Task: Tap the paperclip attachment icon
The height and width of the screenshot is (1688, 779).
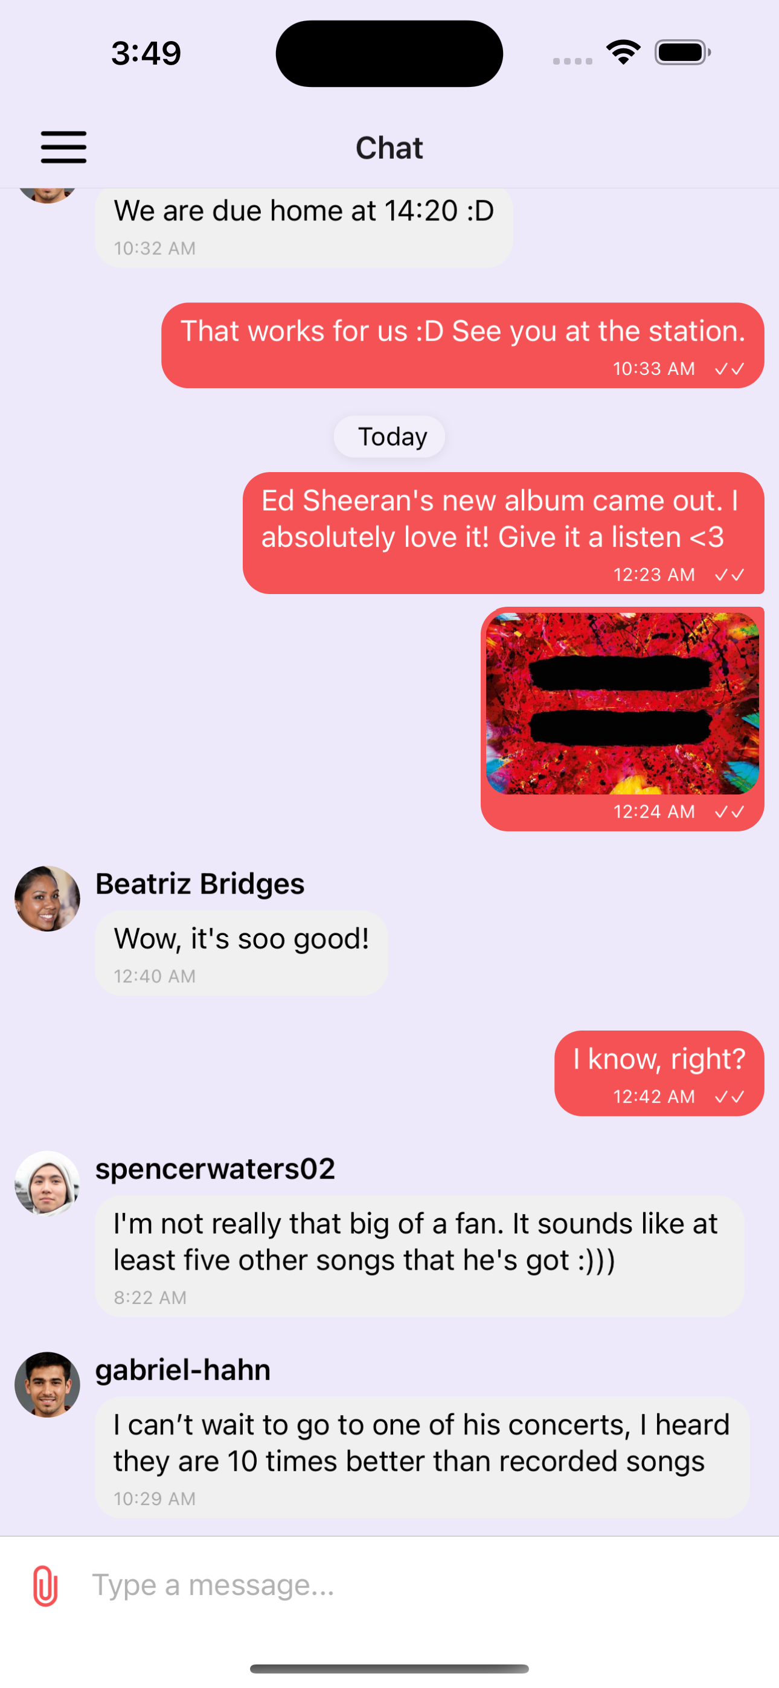Action: click(45, 1586)
